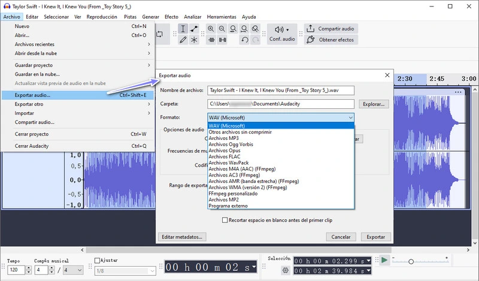Click the Explorar... button
Image resolution: width=479 pixels, height=281 pixels.
tap(374, 104)
